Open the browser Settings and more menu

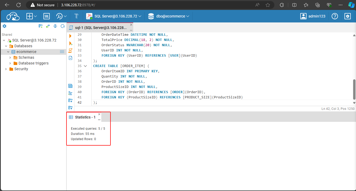coord(340,5)
